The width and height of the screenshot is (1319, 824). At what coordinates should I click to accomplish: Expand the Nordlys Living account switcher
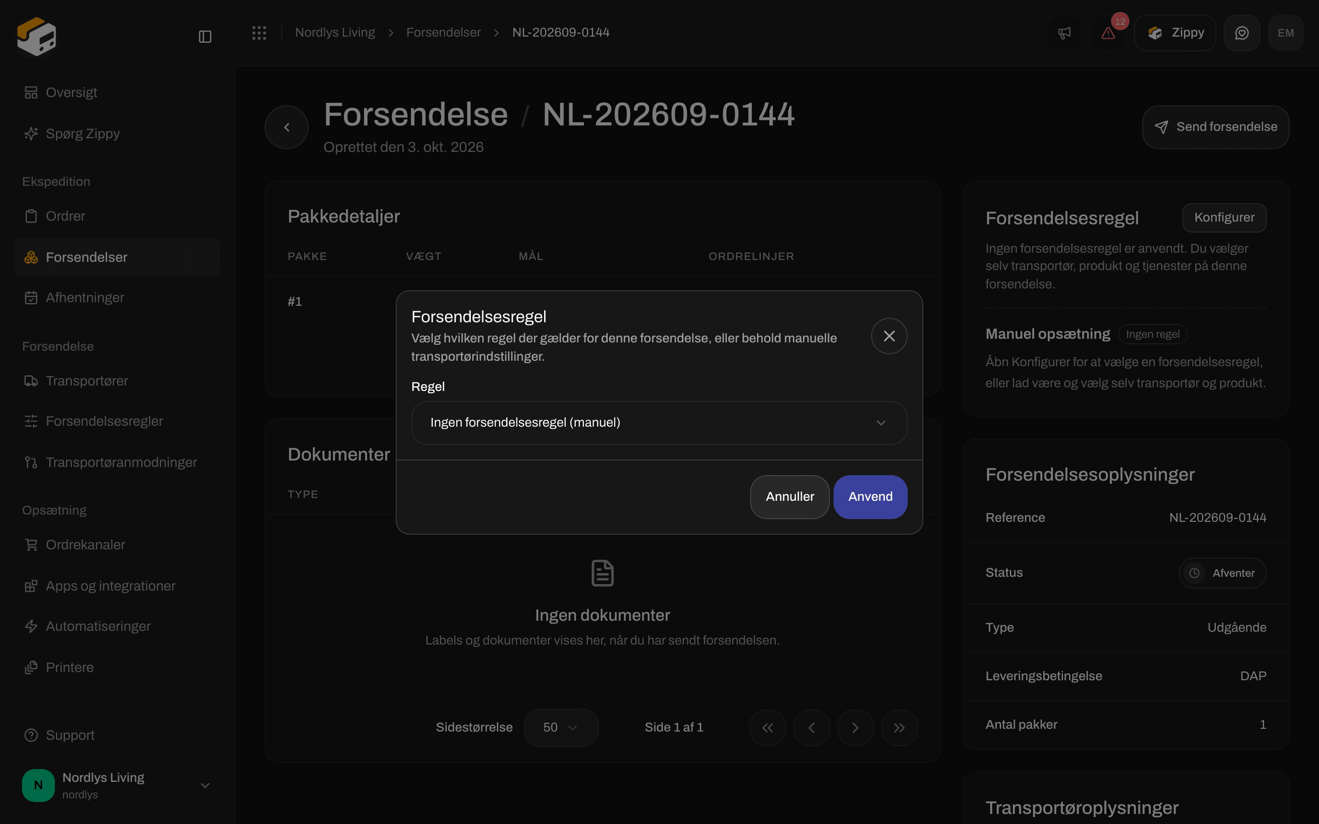pos(117,785)
